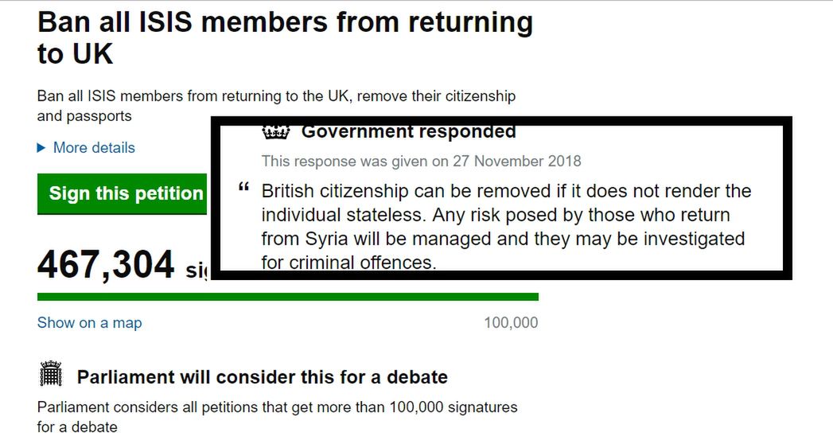Open the More details link text
Viewport: 833px width, 448px height.
pyautogui.click(x=94, y=148)
